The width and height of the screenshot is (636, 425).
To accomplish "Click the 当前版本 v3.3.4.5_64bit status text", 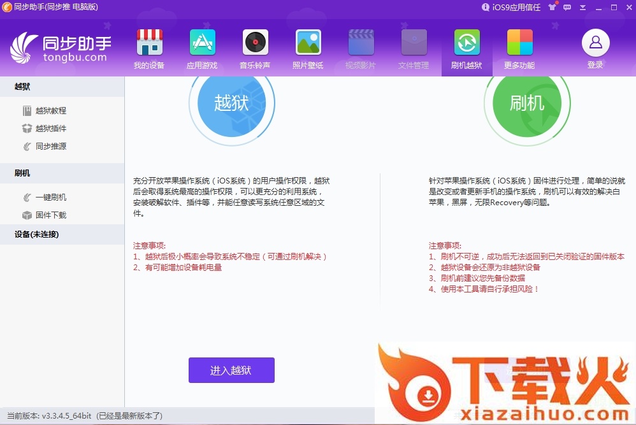I will pyautogui.click(x=85, y=416).
